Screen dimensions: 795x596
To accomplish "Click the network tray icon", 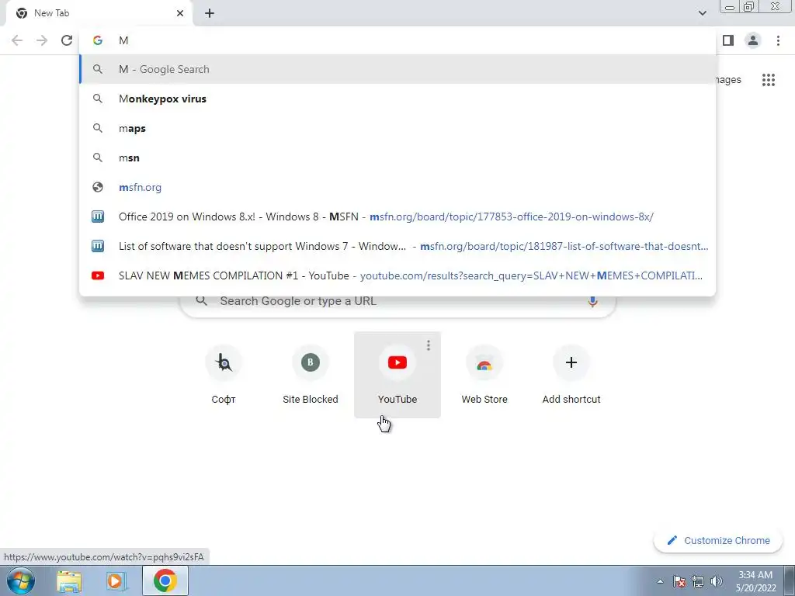I will [x=698, y=581].
